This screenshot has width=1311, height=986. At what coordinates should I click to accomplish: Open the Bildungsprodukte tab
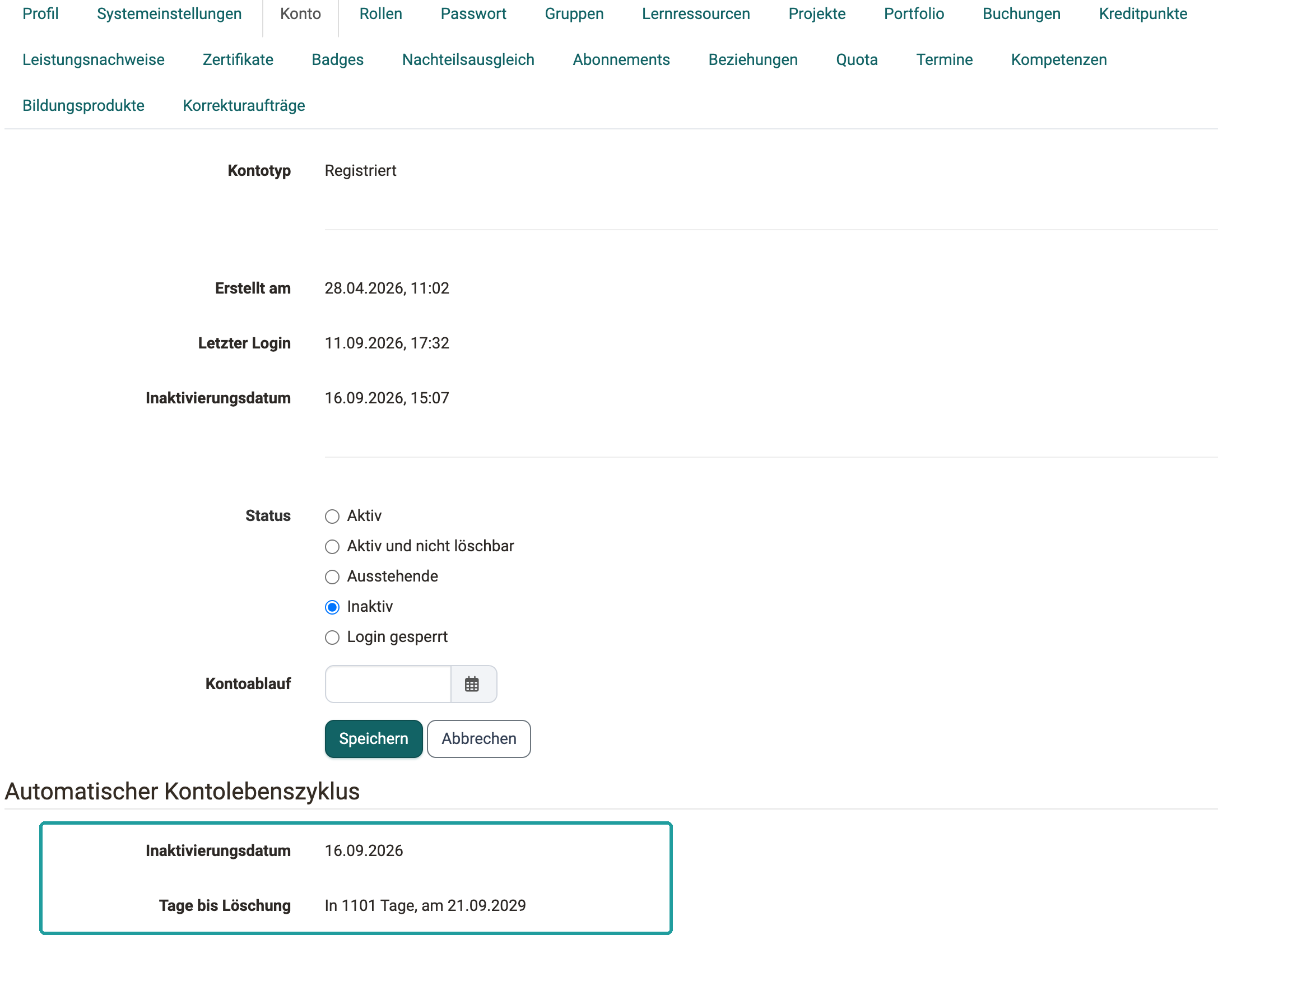(x=83, y=106)
